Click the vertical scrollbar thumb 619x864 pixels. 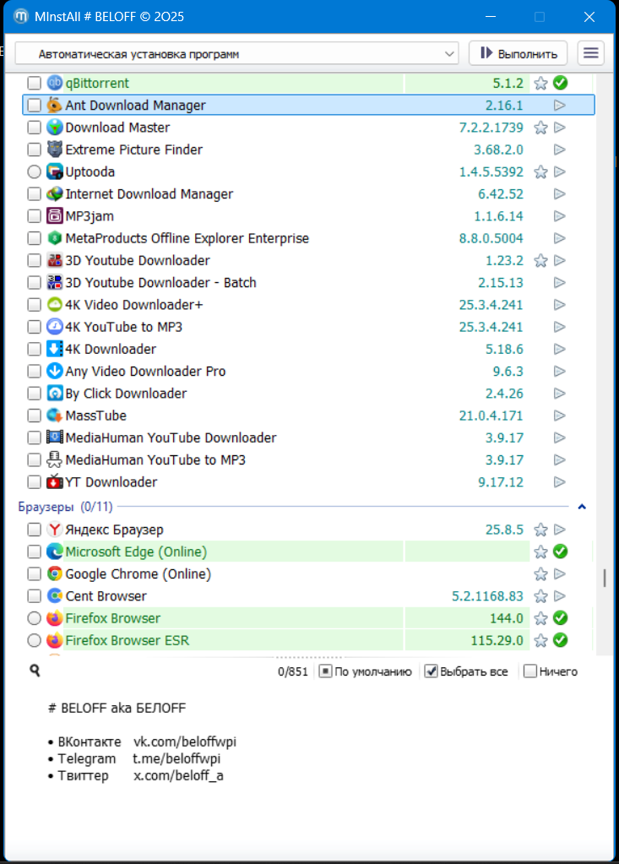click(x=603, y=579)
